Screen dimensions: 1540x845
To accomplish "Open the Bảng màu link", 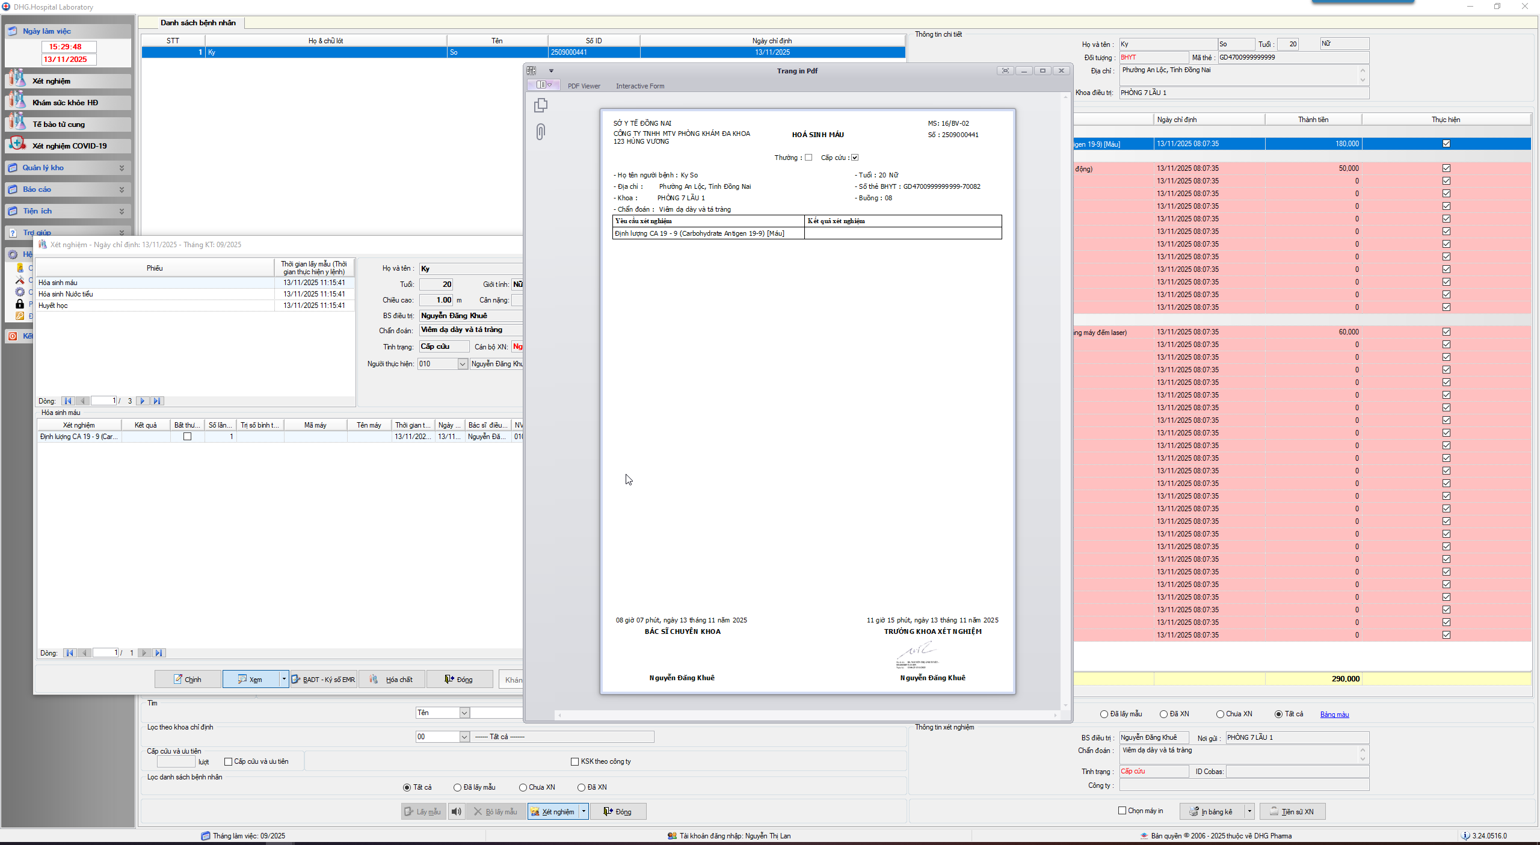I will (x=1334, y=714).
